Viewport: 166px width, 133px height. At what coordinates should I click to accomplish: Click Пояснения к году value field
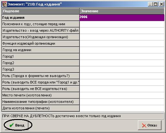point(122,24)
